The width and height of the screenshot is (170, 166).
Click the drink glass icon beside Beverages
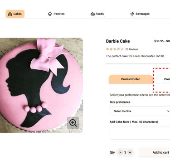132,14
